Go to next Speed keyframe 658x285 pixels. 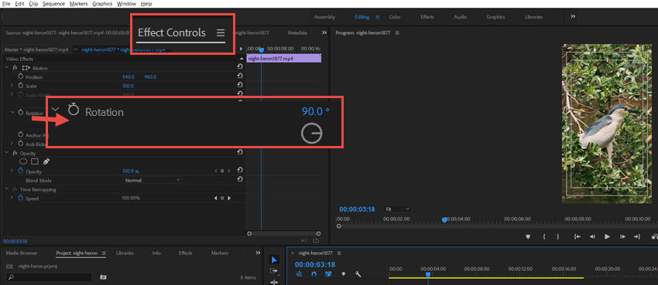(x=229, y=198)
